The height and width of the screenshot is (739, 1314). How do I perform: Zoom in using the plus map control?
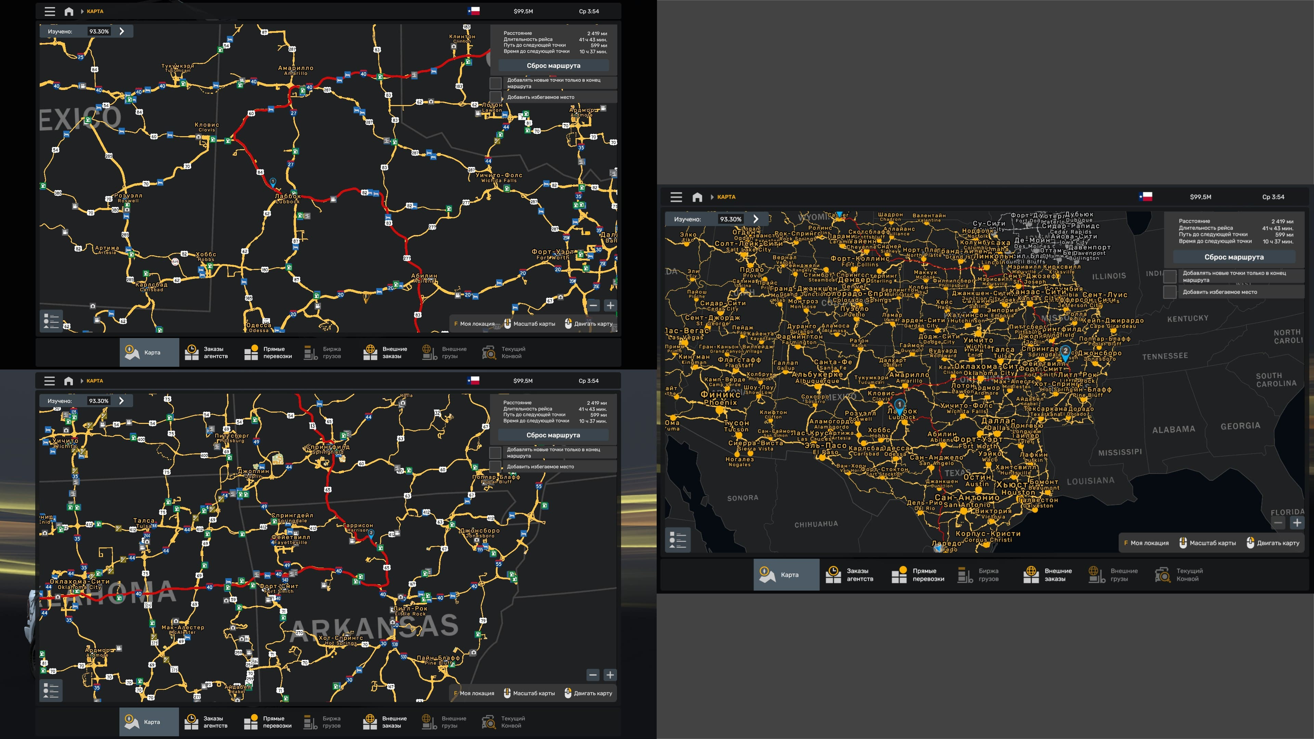tap(610, 305)
